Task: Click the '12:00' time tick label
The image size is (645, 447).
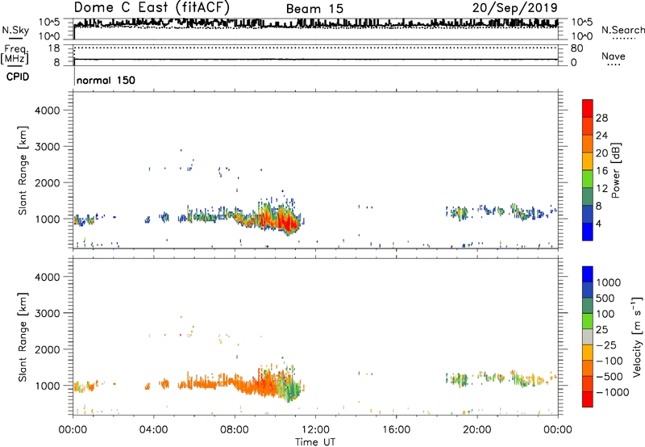Action: pos(315,430)
